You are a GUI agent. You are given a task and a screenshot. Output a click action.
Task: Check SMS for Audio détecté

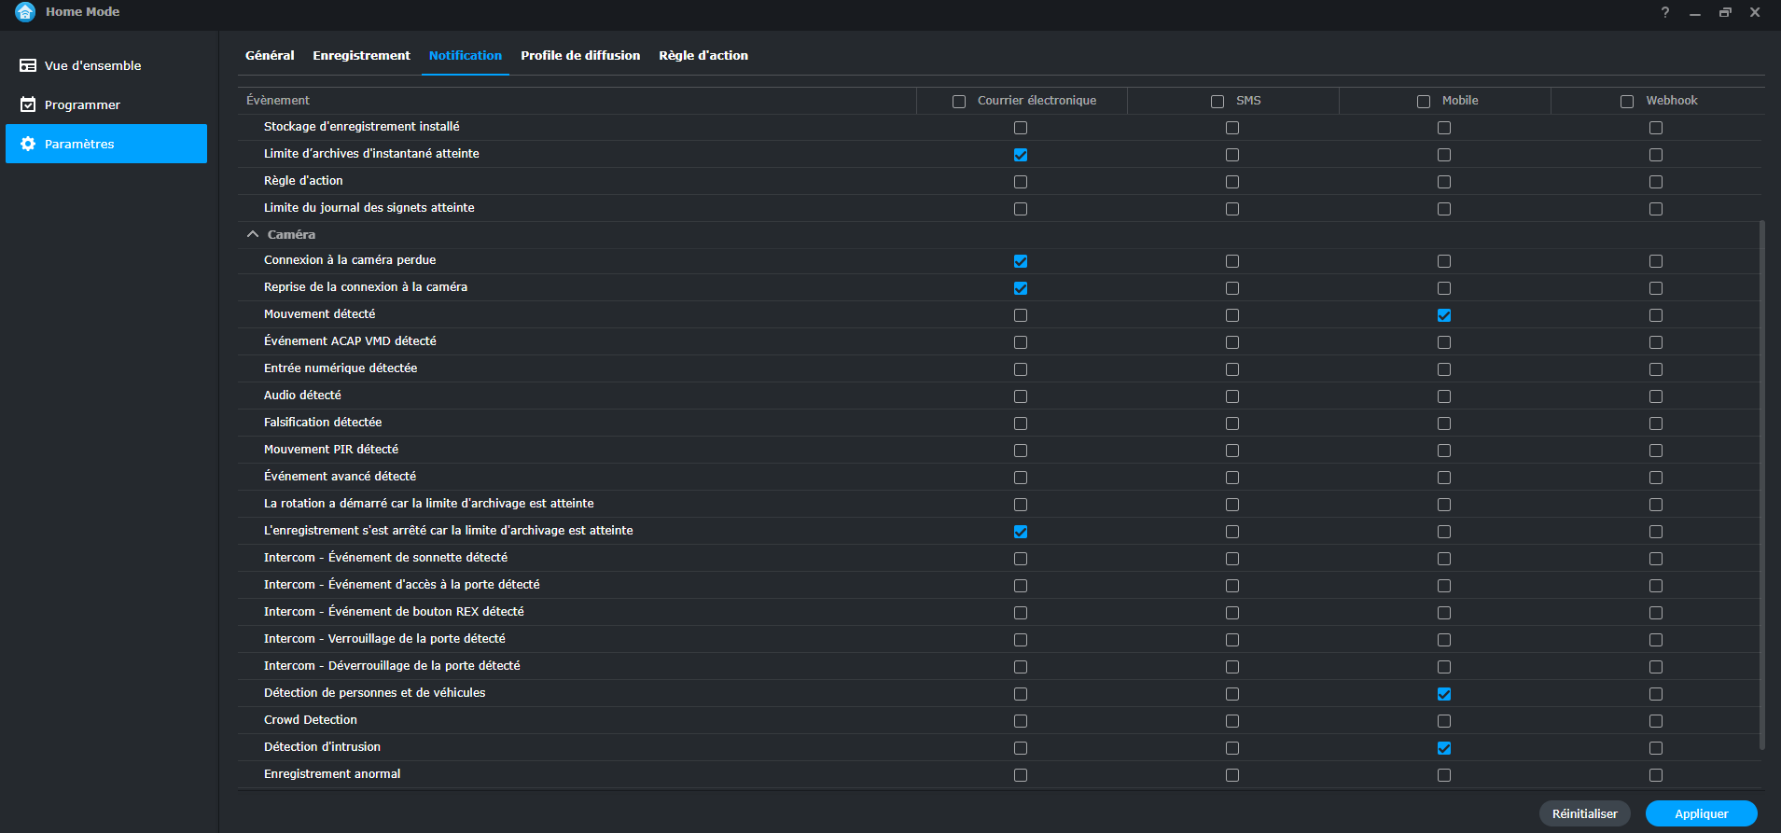(1232, 396)
